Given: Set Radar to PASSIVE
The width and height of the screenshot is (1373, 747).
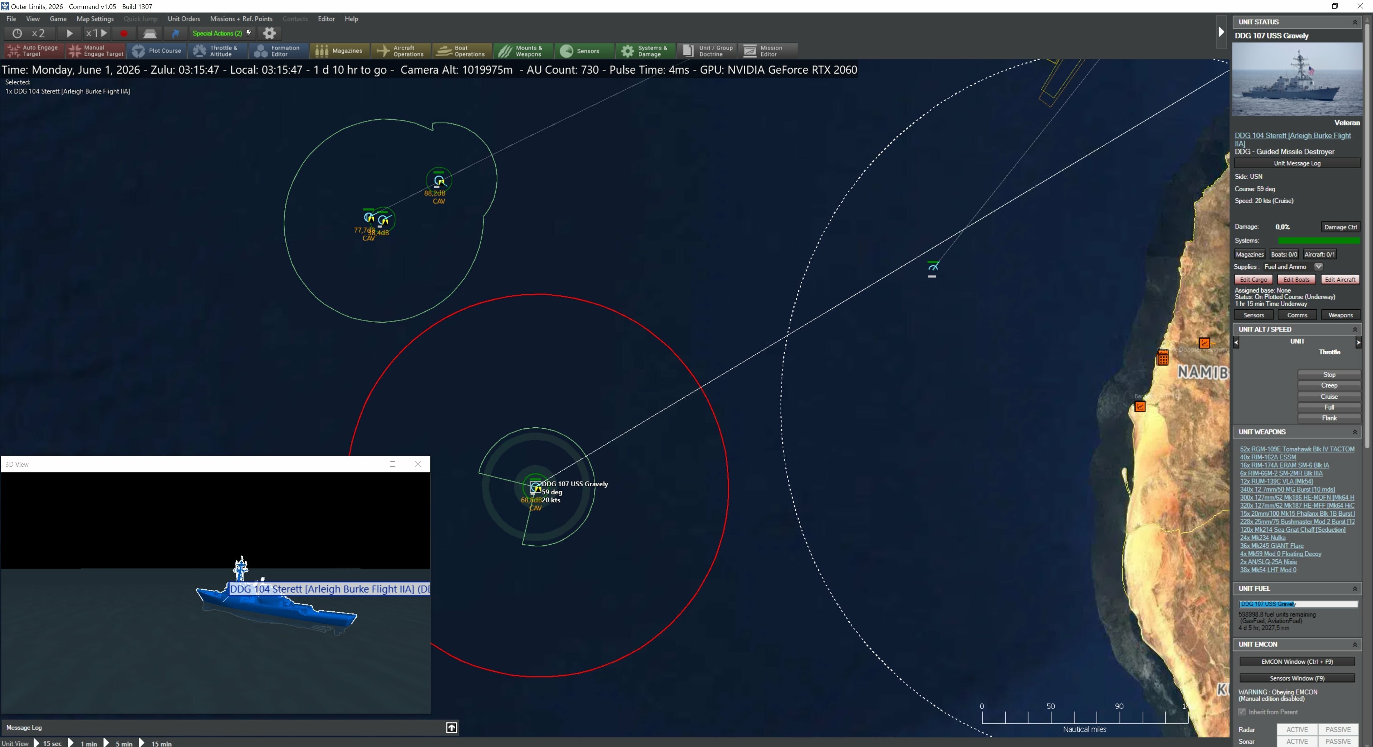Looking at the screenshot, I should tap(1338, 729).
